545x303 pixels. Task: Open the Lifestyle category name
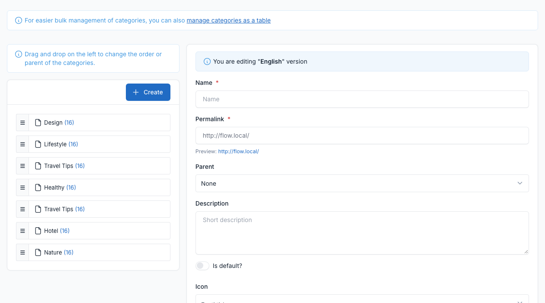click(55, 144)
